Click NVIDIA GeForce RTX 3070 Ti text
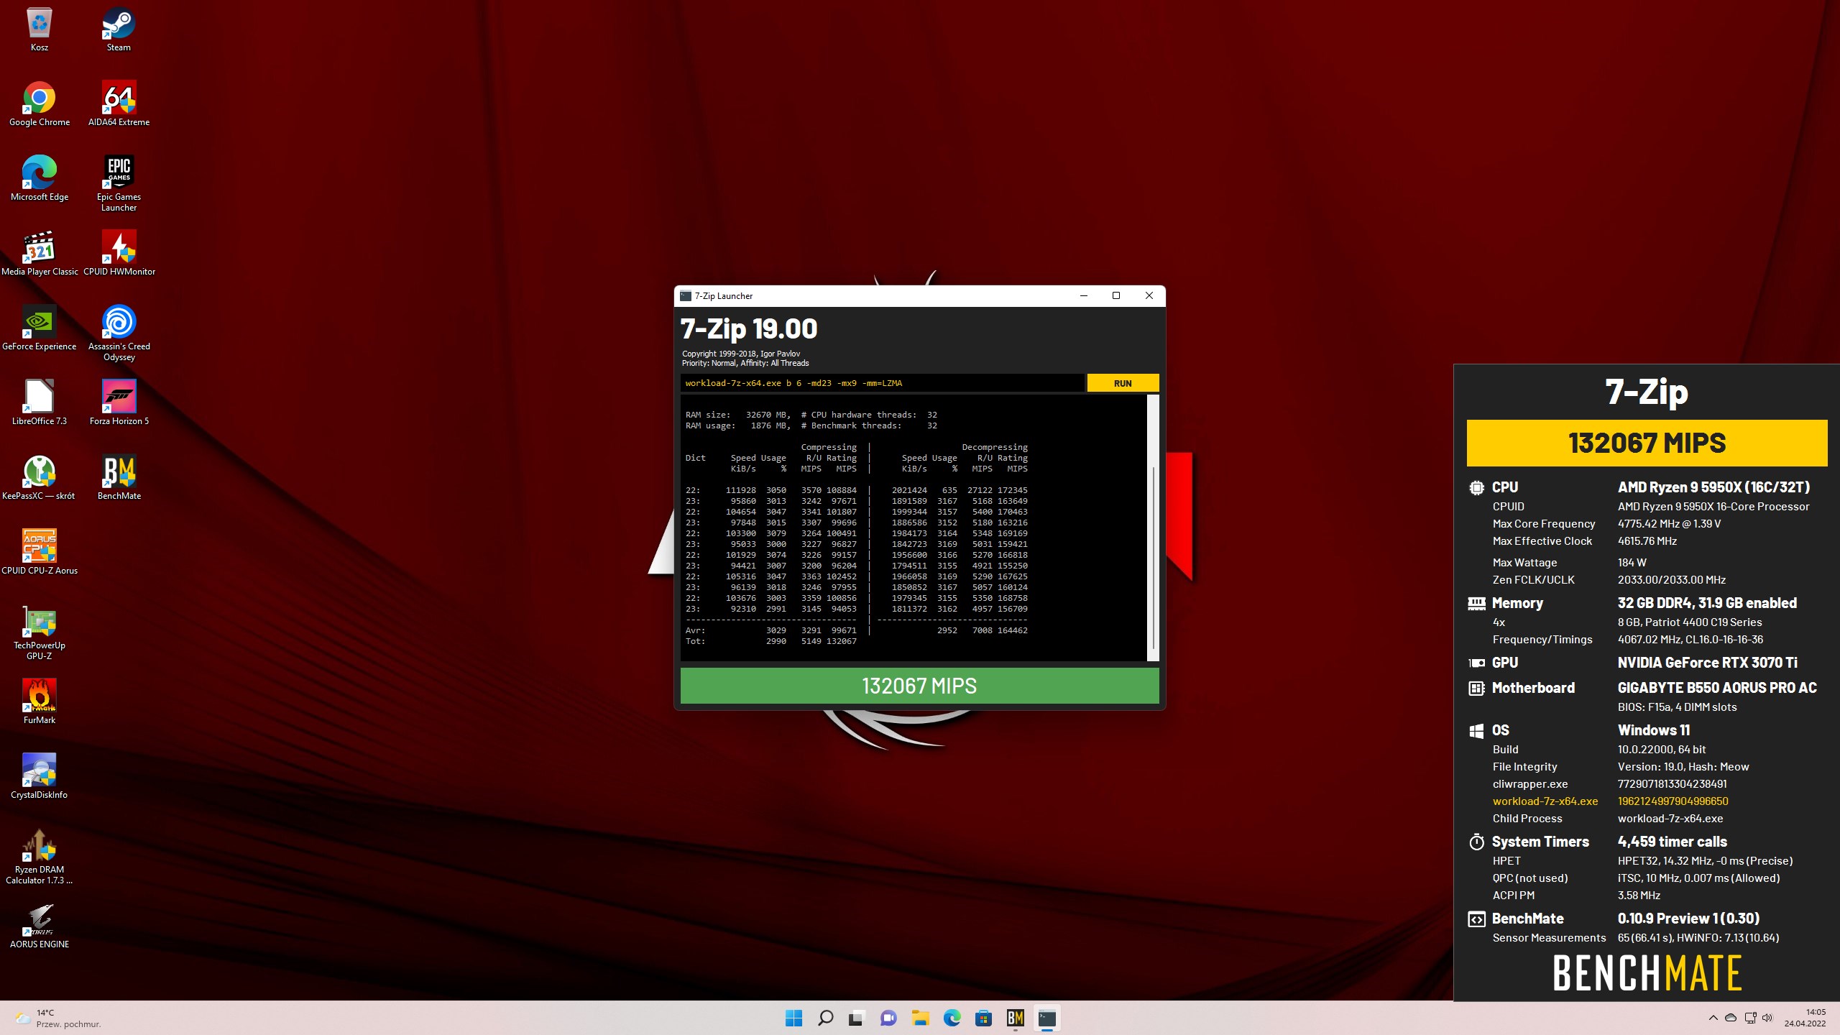The width and height of the screenshot is (1840, 1035). point(1707,662)
